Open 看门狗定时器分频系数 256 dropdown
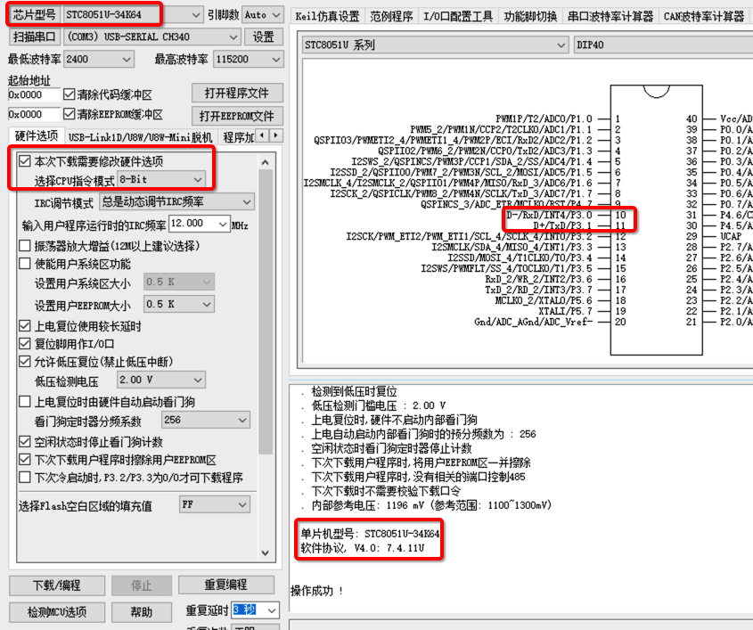The height and width of the screenshot is (630, 753). pos(206,421)
